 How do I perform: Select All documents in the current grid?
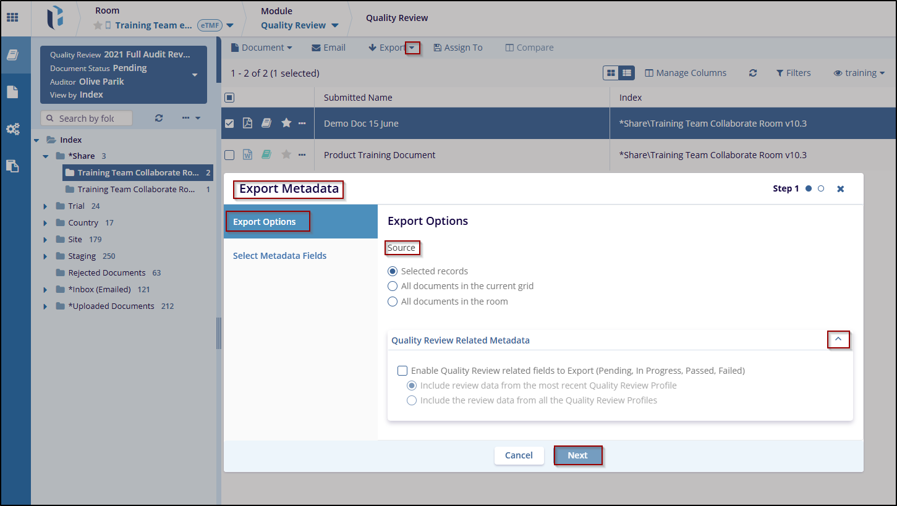click(393, 286)
